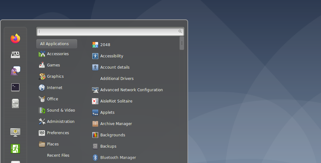Screen dimensions: 321x163
Task: Open AisleRiot Solitaire
Action: [x=116, y=101]
